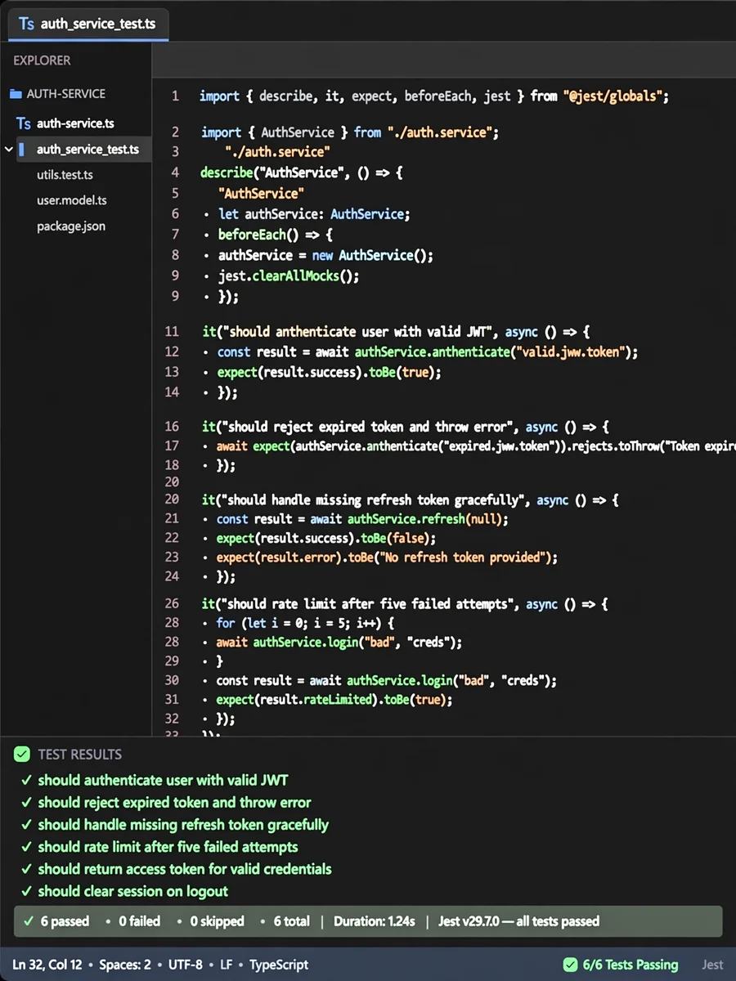Click line number 1 in the gutter
Viewport: 736px width, 981px height.
tap(175, 96)
